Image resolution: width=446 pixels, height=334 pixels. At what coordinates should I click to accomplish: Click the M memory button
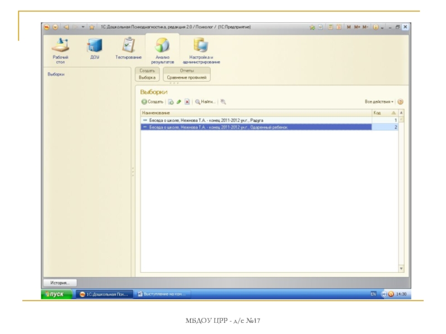point(349,27)
